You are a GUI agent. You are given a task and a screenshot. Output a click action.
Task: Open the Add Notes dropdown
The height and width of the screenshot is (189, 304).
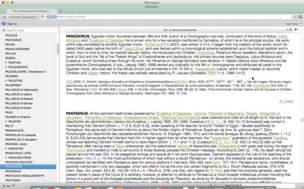point(293,24)
